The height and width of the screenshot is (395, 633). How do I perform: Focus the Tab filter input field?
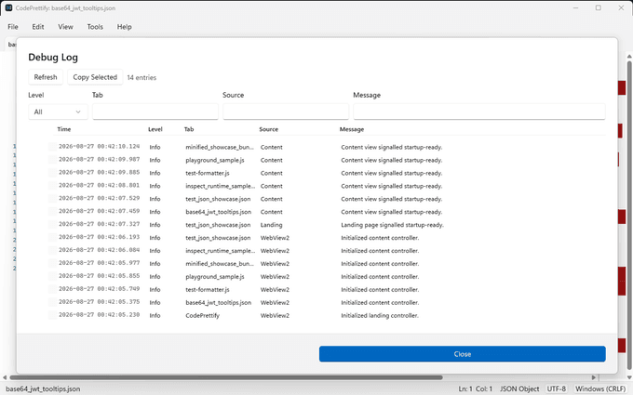(x=155, y=112)
